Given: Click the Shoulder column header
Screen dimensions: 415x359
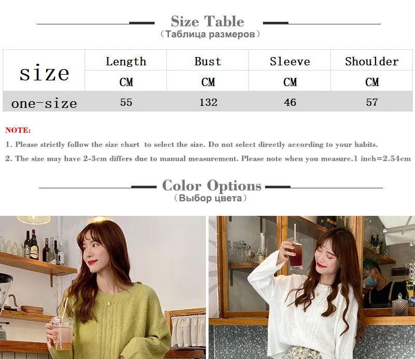Looking at the screenshot, I should [371, 60].
